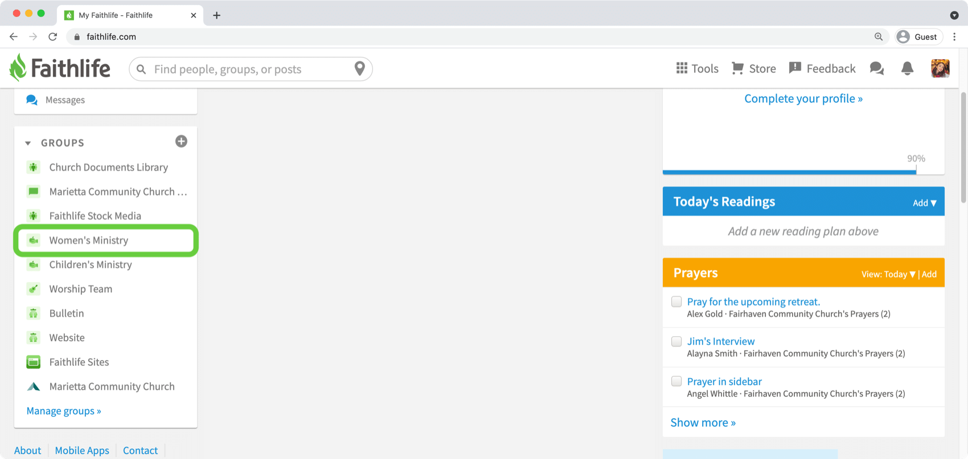Focus the Find people, groups, or posts field

[251, 69]
